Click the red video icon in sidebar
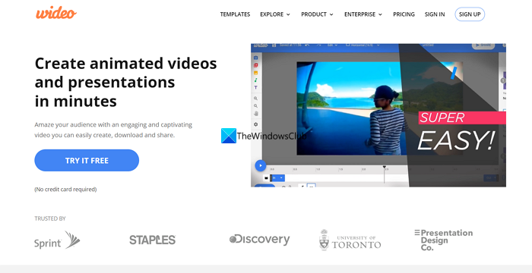Viewport: 532px width, 273px height. tap(256, 65)
